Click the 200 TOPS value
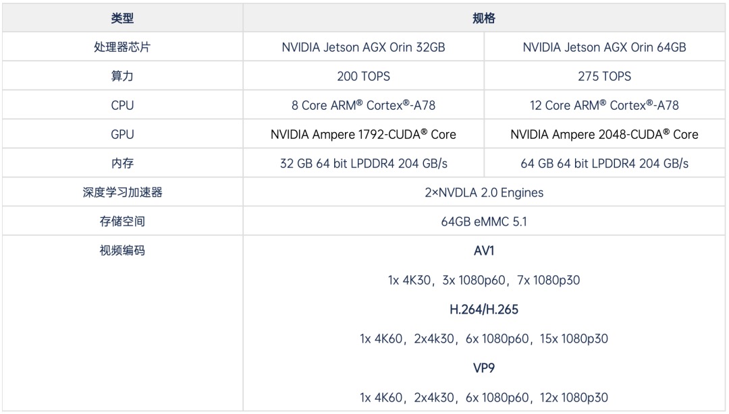The image size is (729, 414). (x=363, y=76)
